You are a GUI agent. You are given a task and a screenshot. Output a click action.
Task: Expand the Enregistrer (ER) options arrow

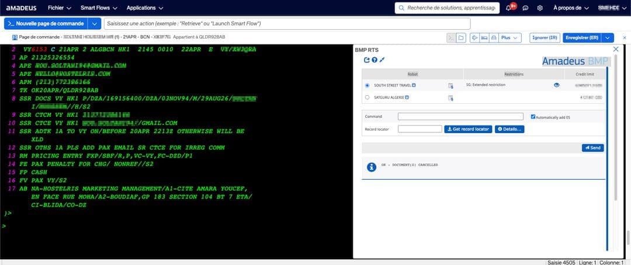click(x=608, y=37)
